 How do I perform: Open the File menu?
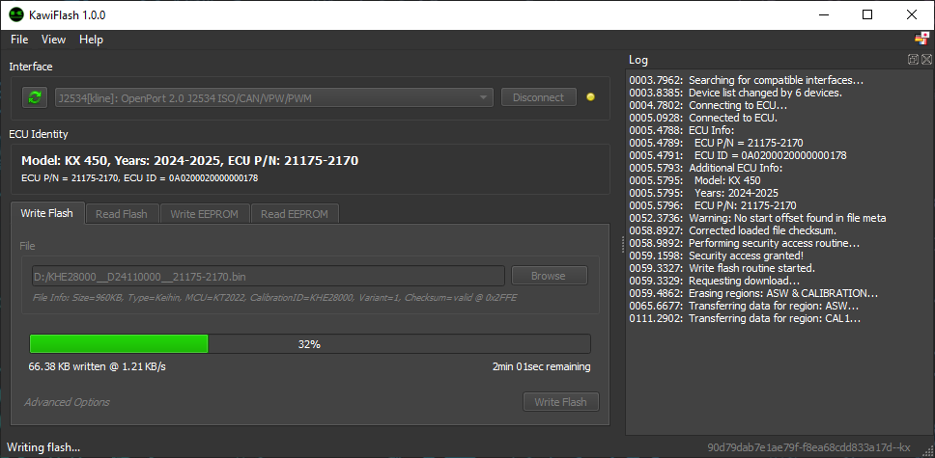click(x=19, y=40)
